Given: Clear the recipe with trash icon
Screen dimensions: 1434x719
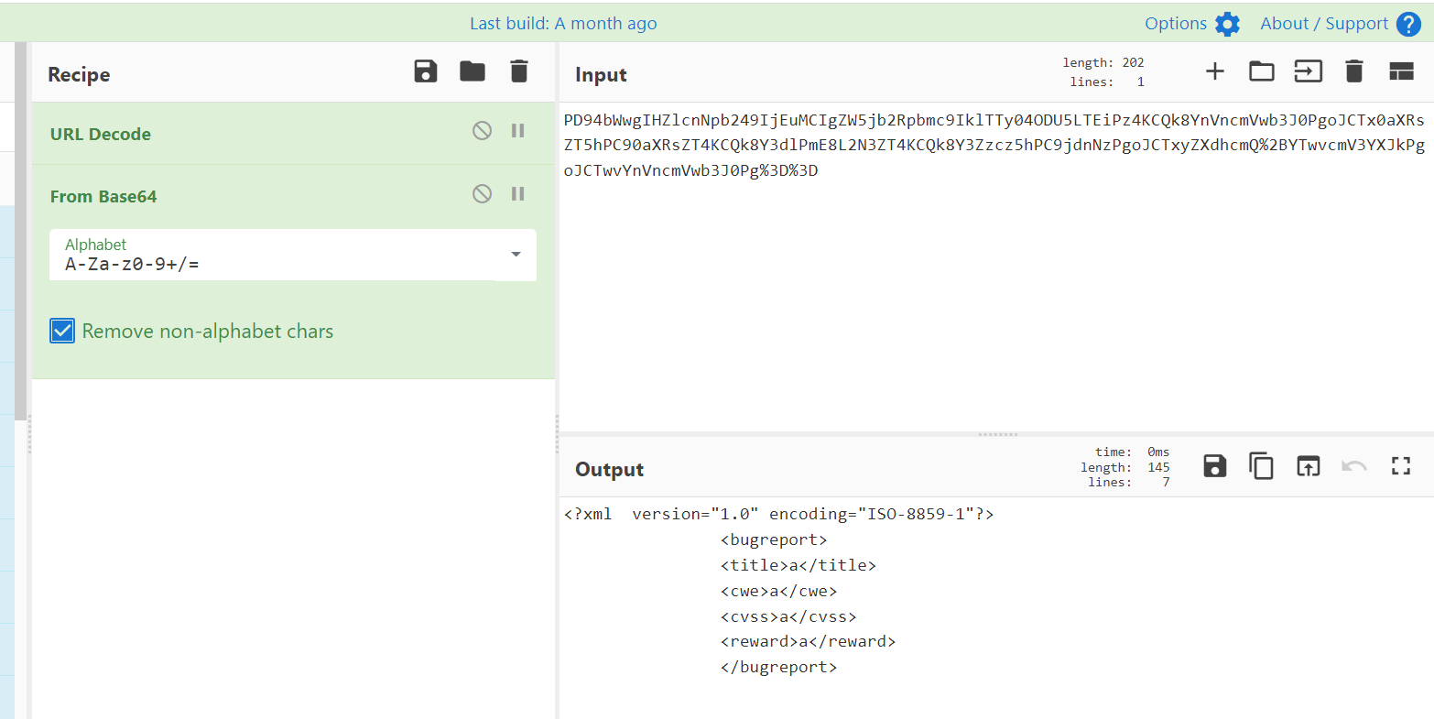Looking at the screenshot, I should [519, 71].
